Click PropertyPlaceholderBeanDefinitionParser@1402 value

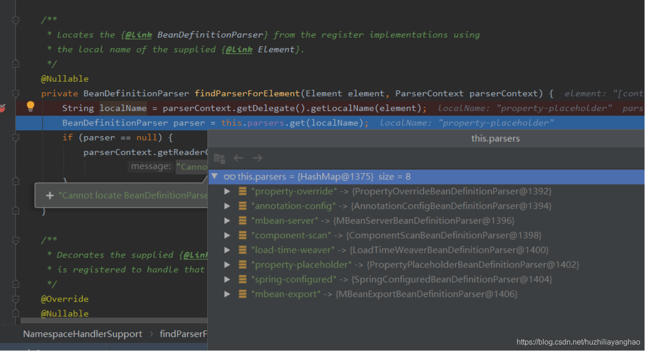(472, 265)
